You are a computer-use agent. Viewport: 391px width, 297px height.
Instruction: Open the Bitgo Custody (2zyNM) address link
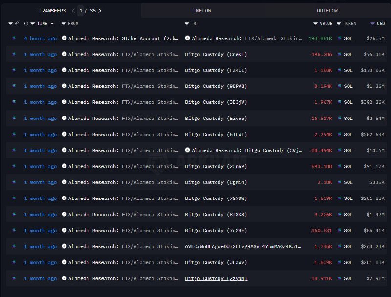click(x=216, y=279)
